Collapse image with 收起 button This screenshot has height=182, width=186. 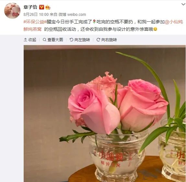coord(30,40)
